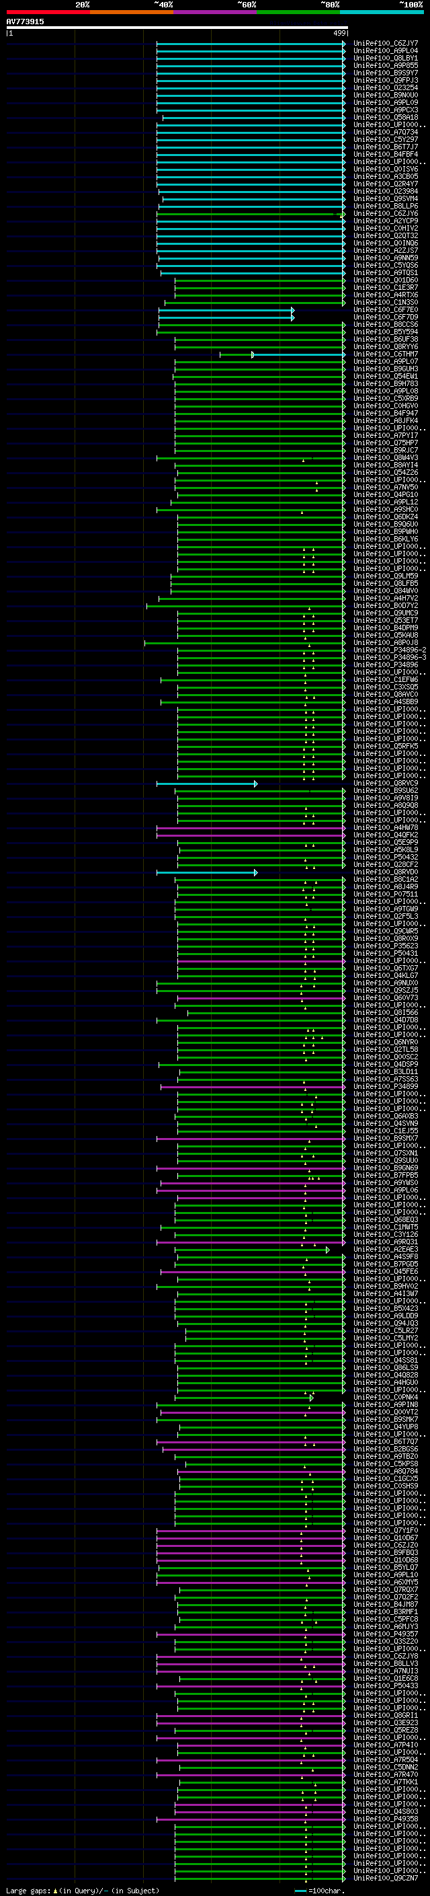
Task: Select the UniRef100_A8JFK4 label
Action: click(385, 420)
